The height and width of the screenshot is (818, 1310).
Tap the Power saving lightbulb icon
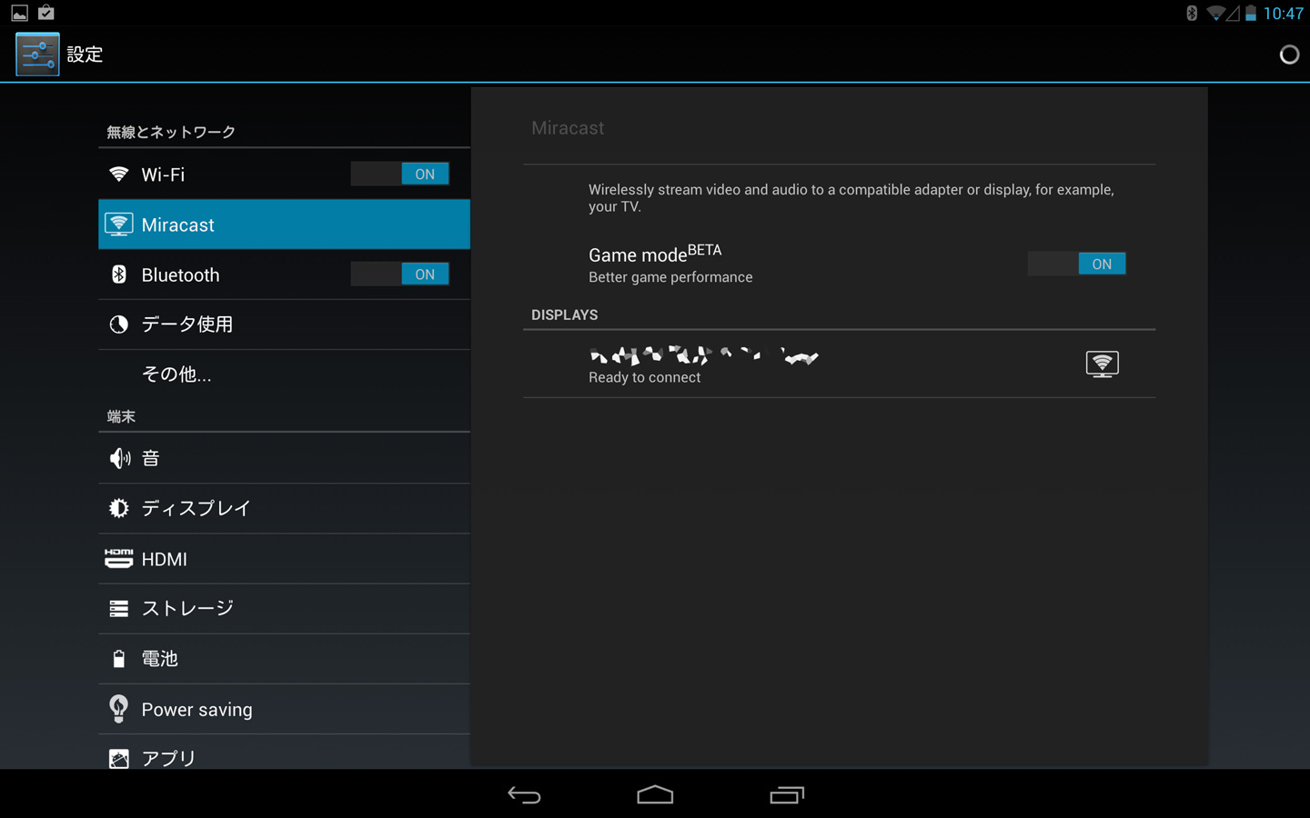tap(118, 709)
